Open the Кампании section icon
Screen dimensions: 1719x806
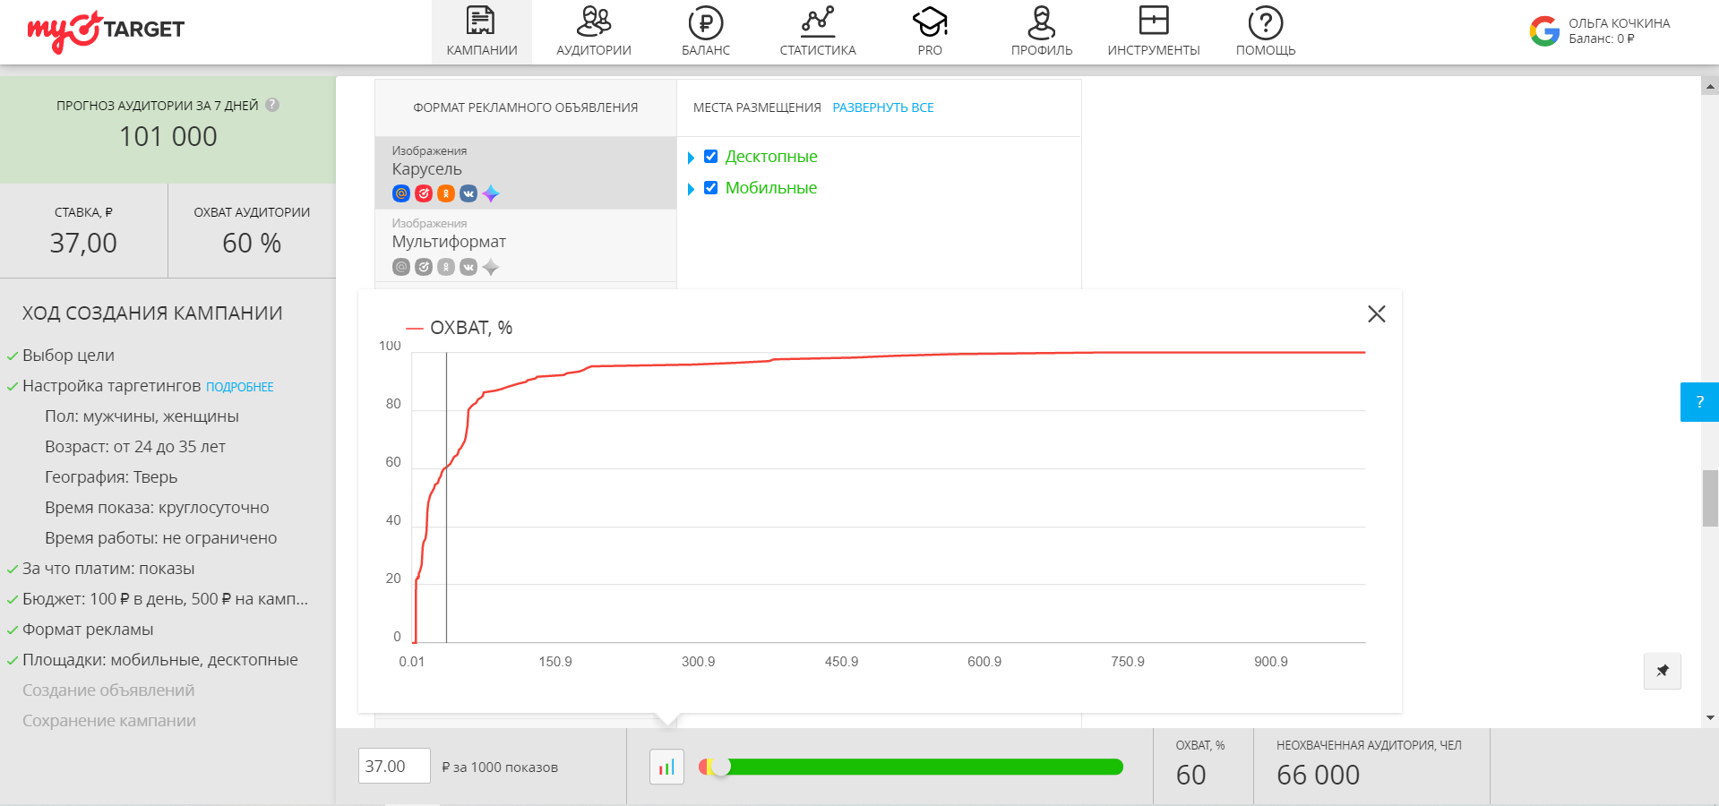pyautogui.click(x=481, y=21)
